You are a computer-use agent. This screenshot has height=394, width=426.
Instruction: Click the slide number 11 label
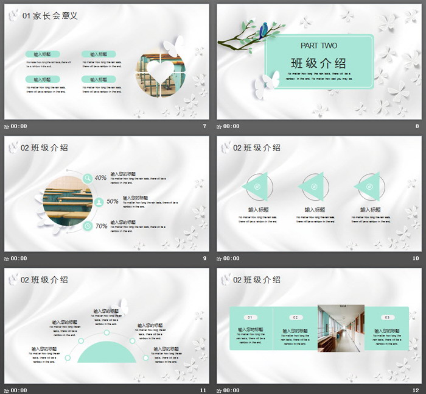point(203,390)
